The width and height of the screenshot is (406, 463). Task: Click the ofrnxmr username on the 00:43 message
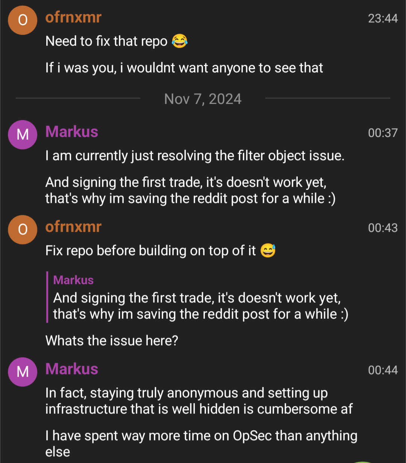click(73, 227)
